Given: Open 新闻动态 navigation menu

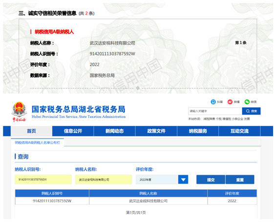Looking at the screenshot, I should [114, 131].
